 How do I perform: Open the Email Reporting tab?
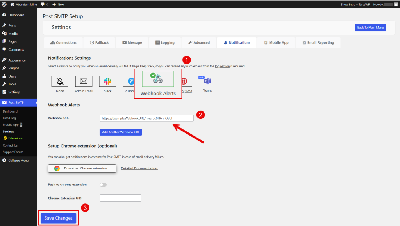click(318, 42)
